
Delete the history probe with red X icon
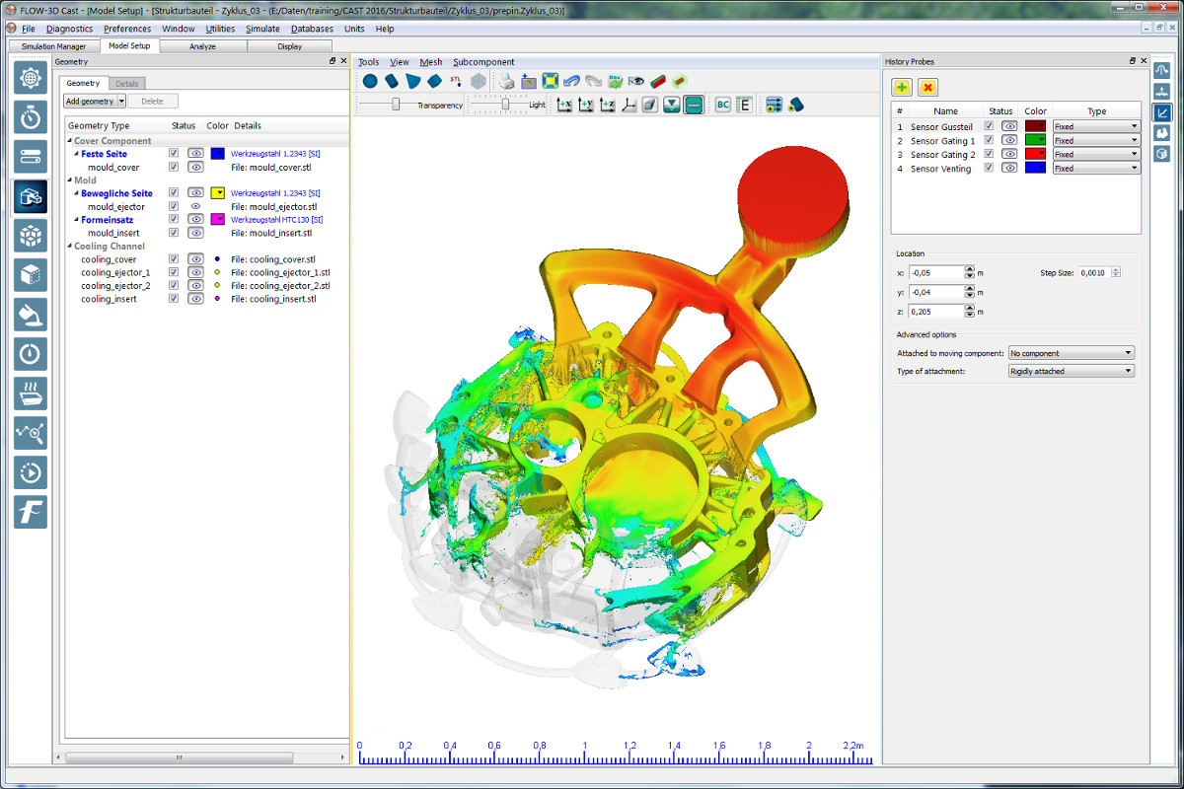click(927, 87)
